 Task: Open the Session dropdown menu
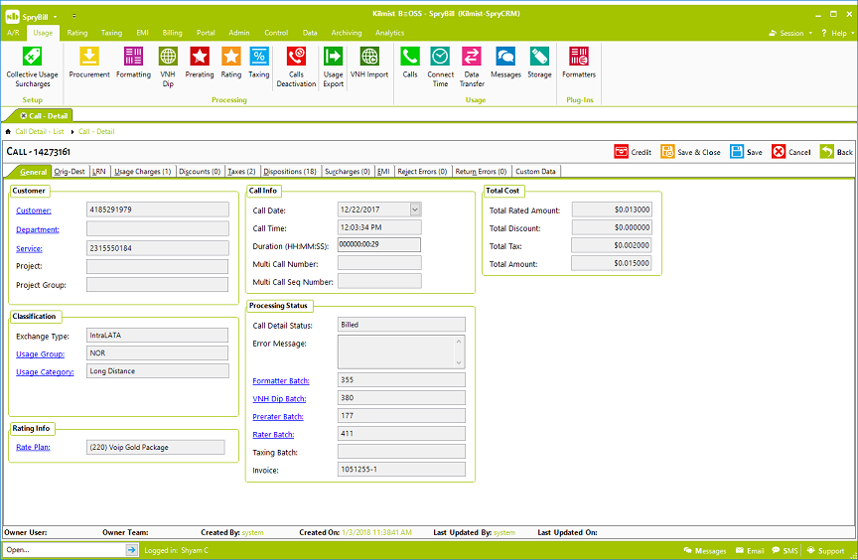790,33
